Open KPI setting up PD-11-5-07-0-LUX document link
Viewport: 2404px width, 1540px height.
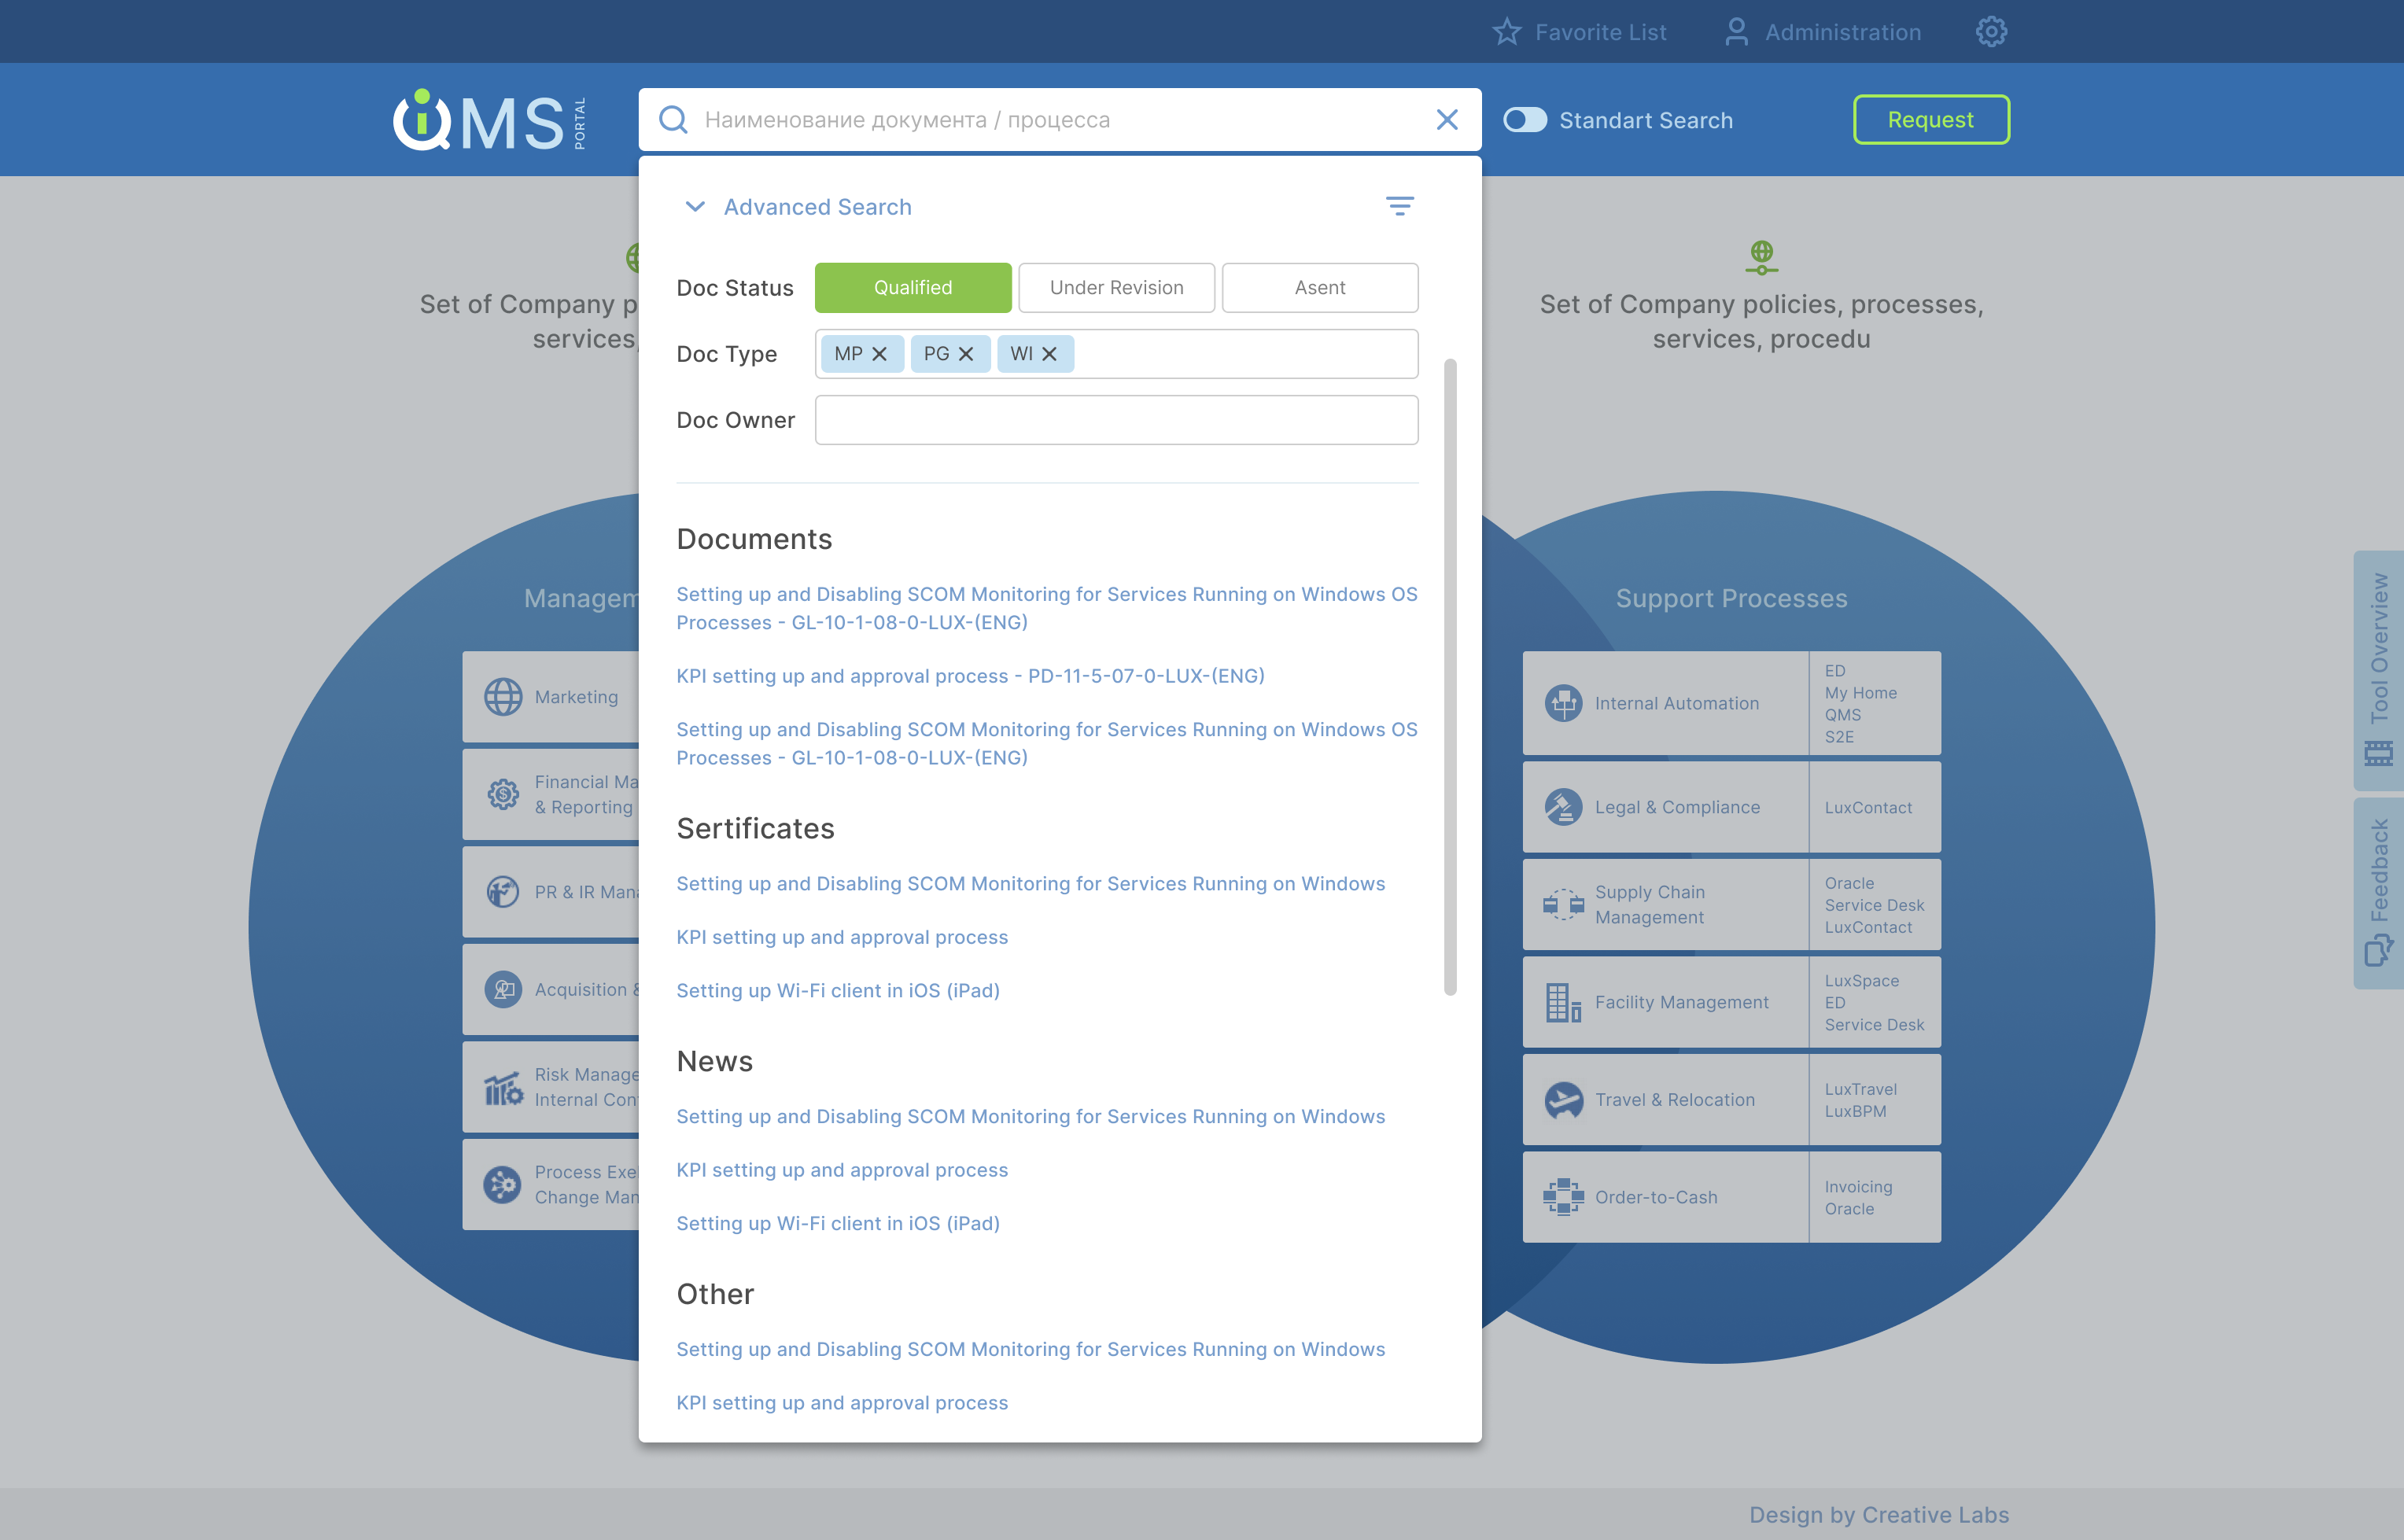[x=970, y=676]
